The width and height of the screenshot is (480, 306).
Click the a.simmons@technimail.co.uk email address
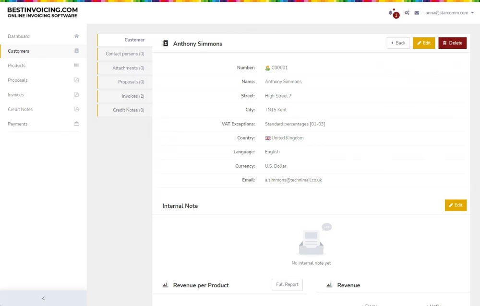coord(293,180)
